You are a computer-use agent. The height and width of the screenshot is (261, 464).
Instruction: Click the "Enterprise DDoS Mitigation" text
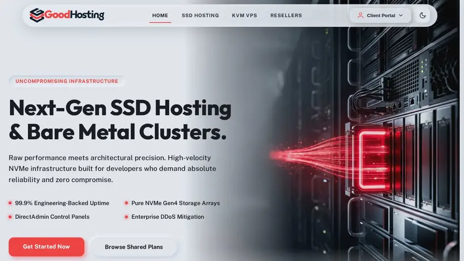pyautogui.click(x=168, y=217)
